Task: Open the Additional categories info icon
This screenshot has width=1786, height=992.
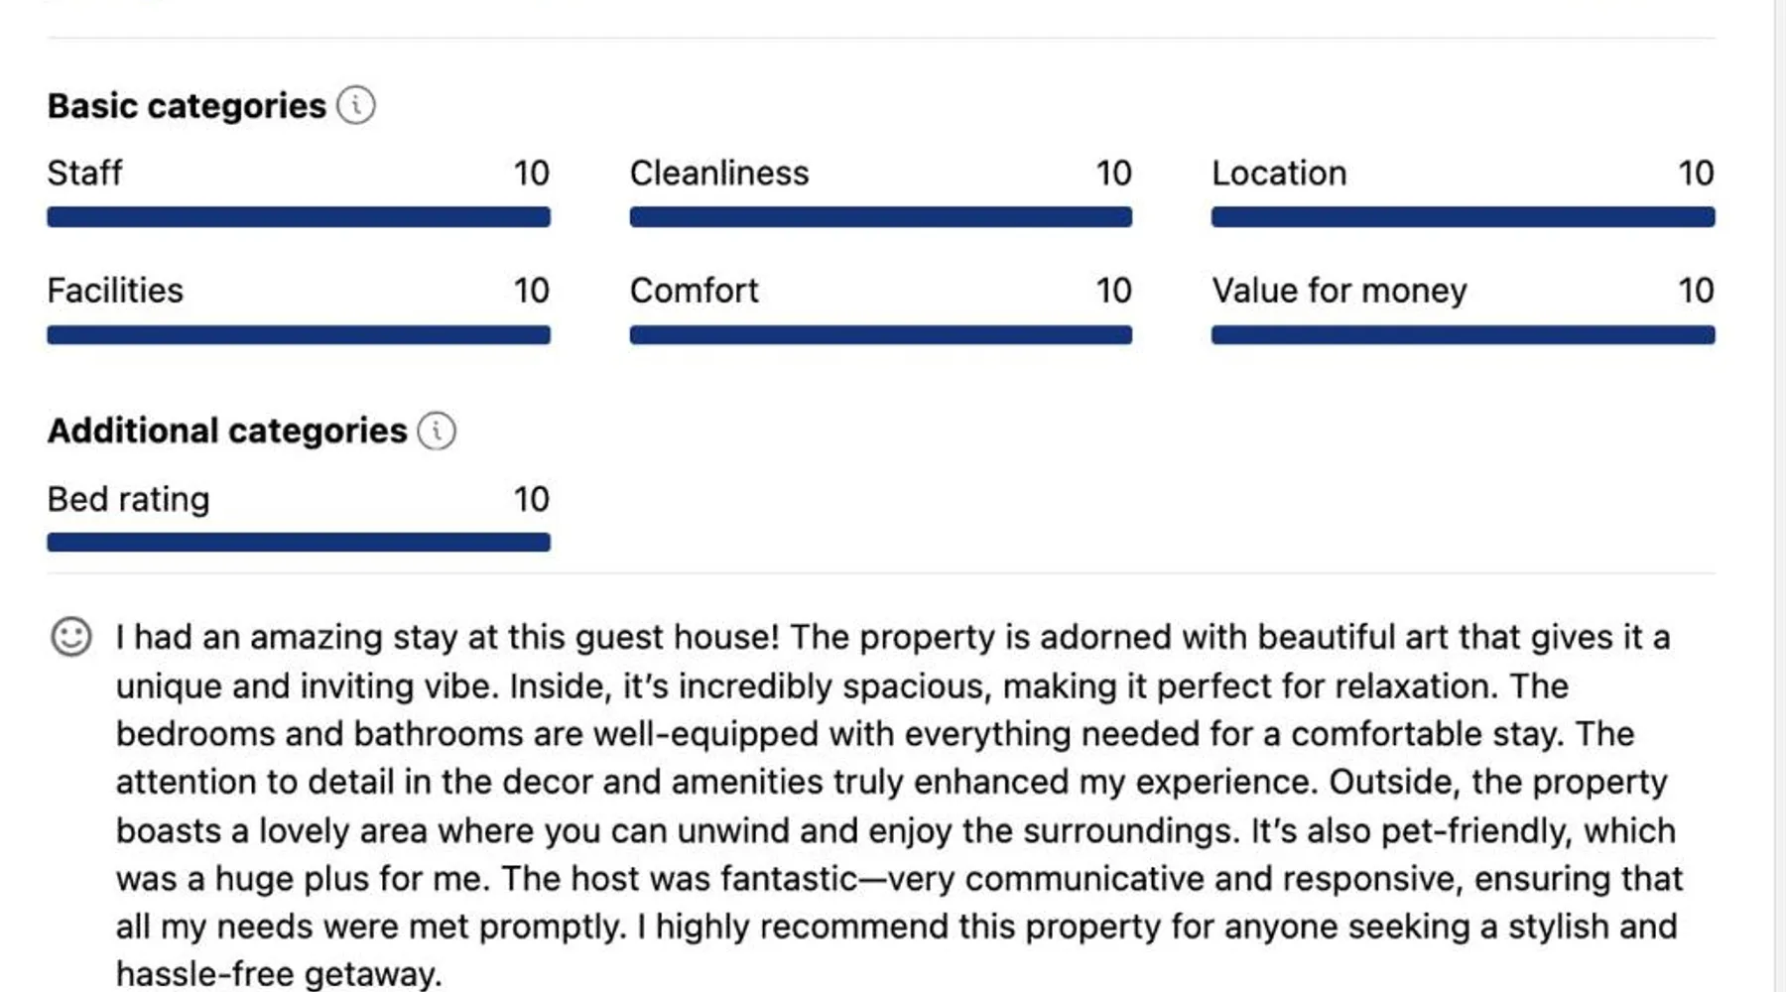Action: point(437,431)
